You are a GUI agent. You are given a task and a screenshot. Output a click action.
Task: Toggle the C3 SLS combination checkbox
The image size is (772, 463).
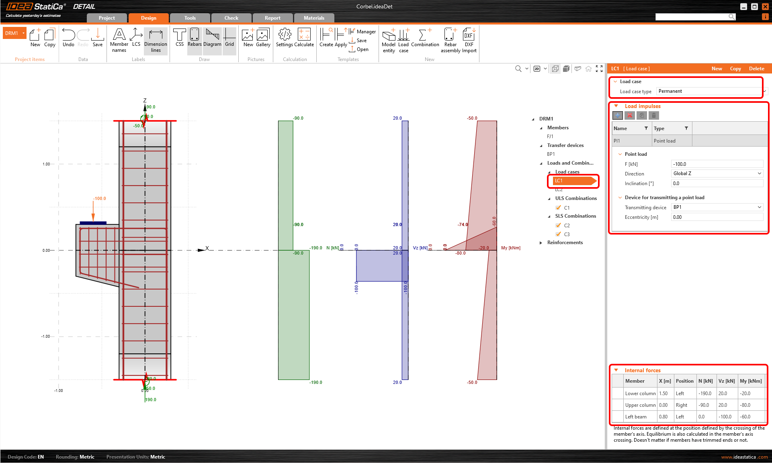[x=558, y=234]
